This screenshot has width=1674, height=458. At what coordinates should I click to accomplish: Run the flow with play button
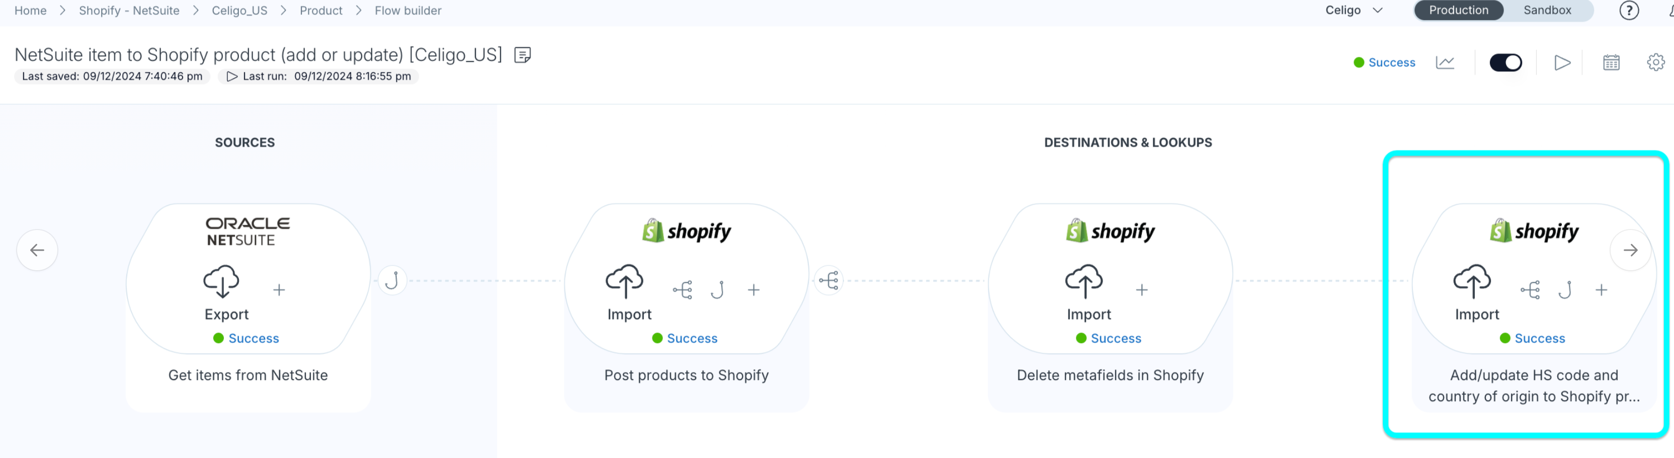pyautogui.click(x=1562, y=62)
